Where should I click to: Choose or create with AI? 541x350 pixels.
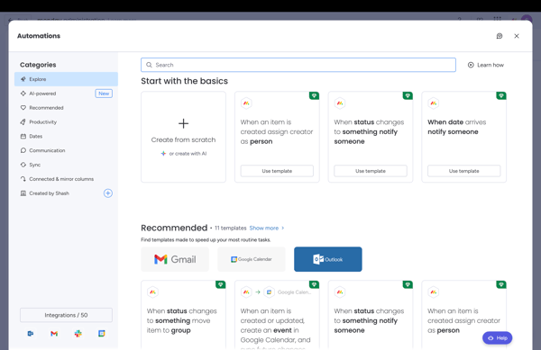184,154
